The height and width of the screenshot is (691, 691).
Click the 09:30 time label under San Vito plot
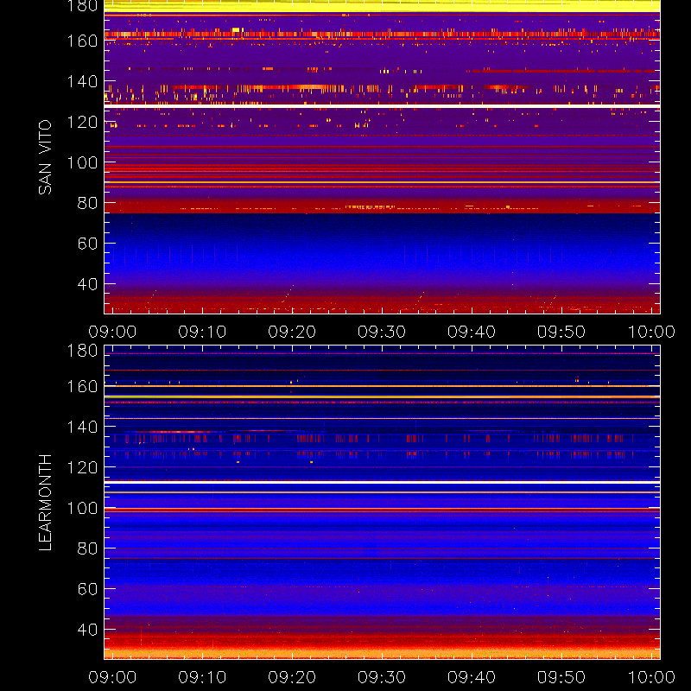pos(382,332)
